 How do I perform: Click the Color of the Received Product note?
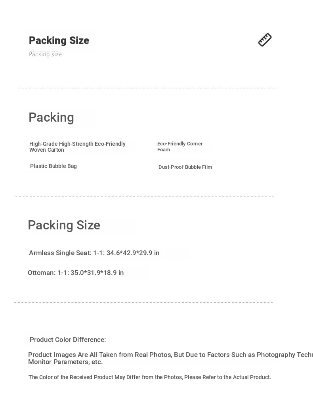point(150,377)
